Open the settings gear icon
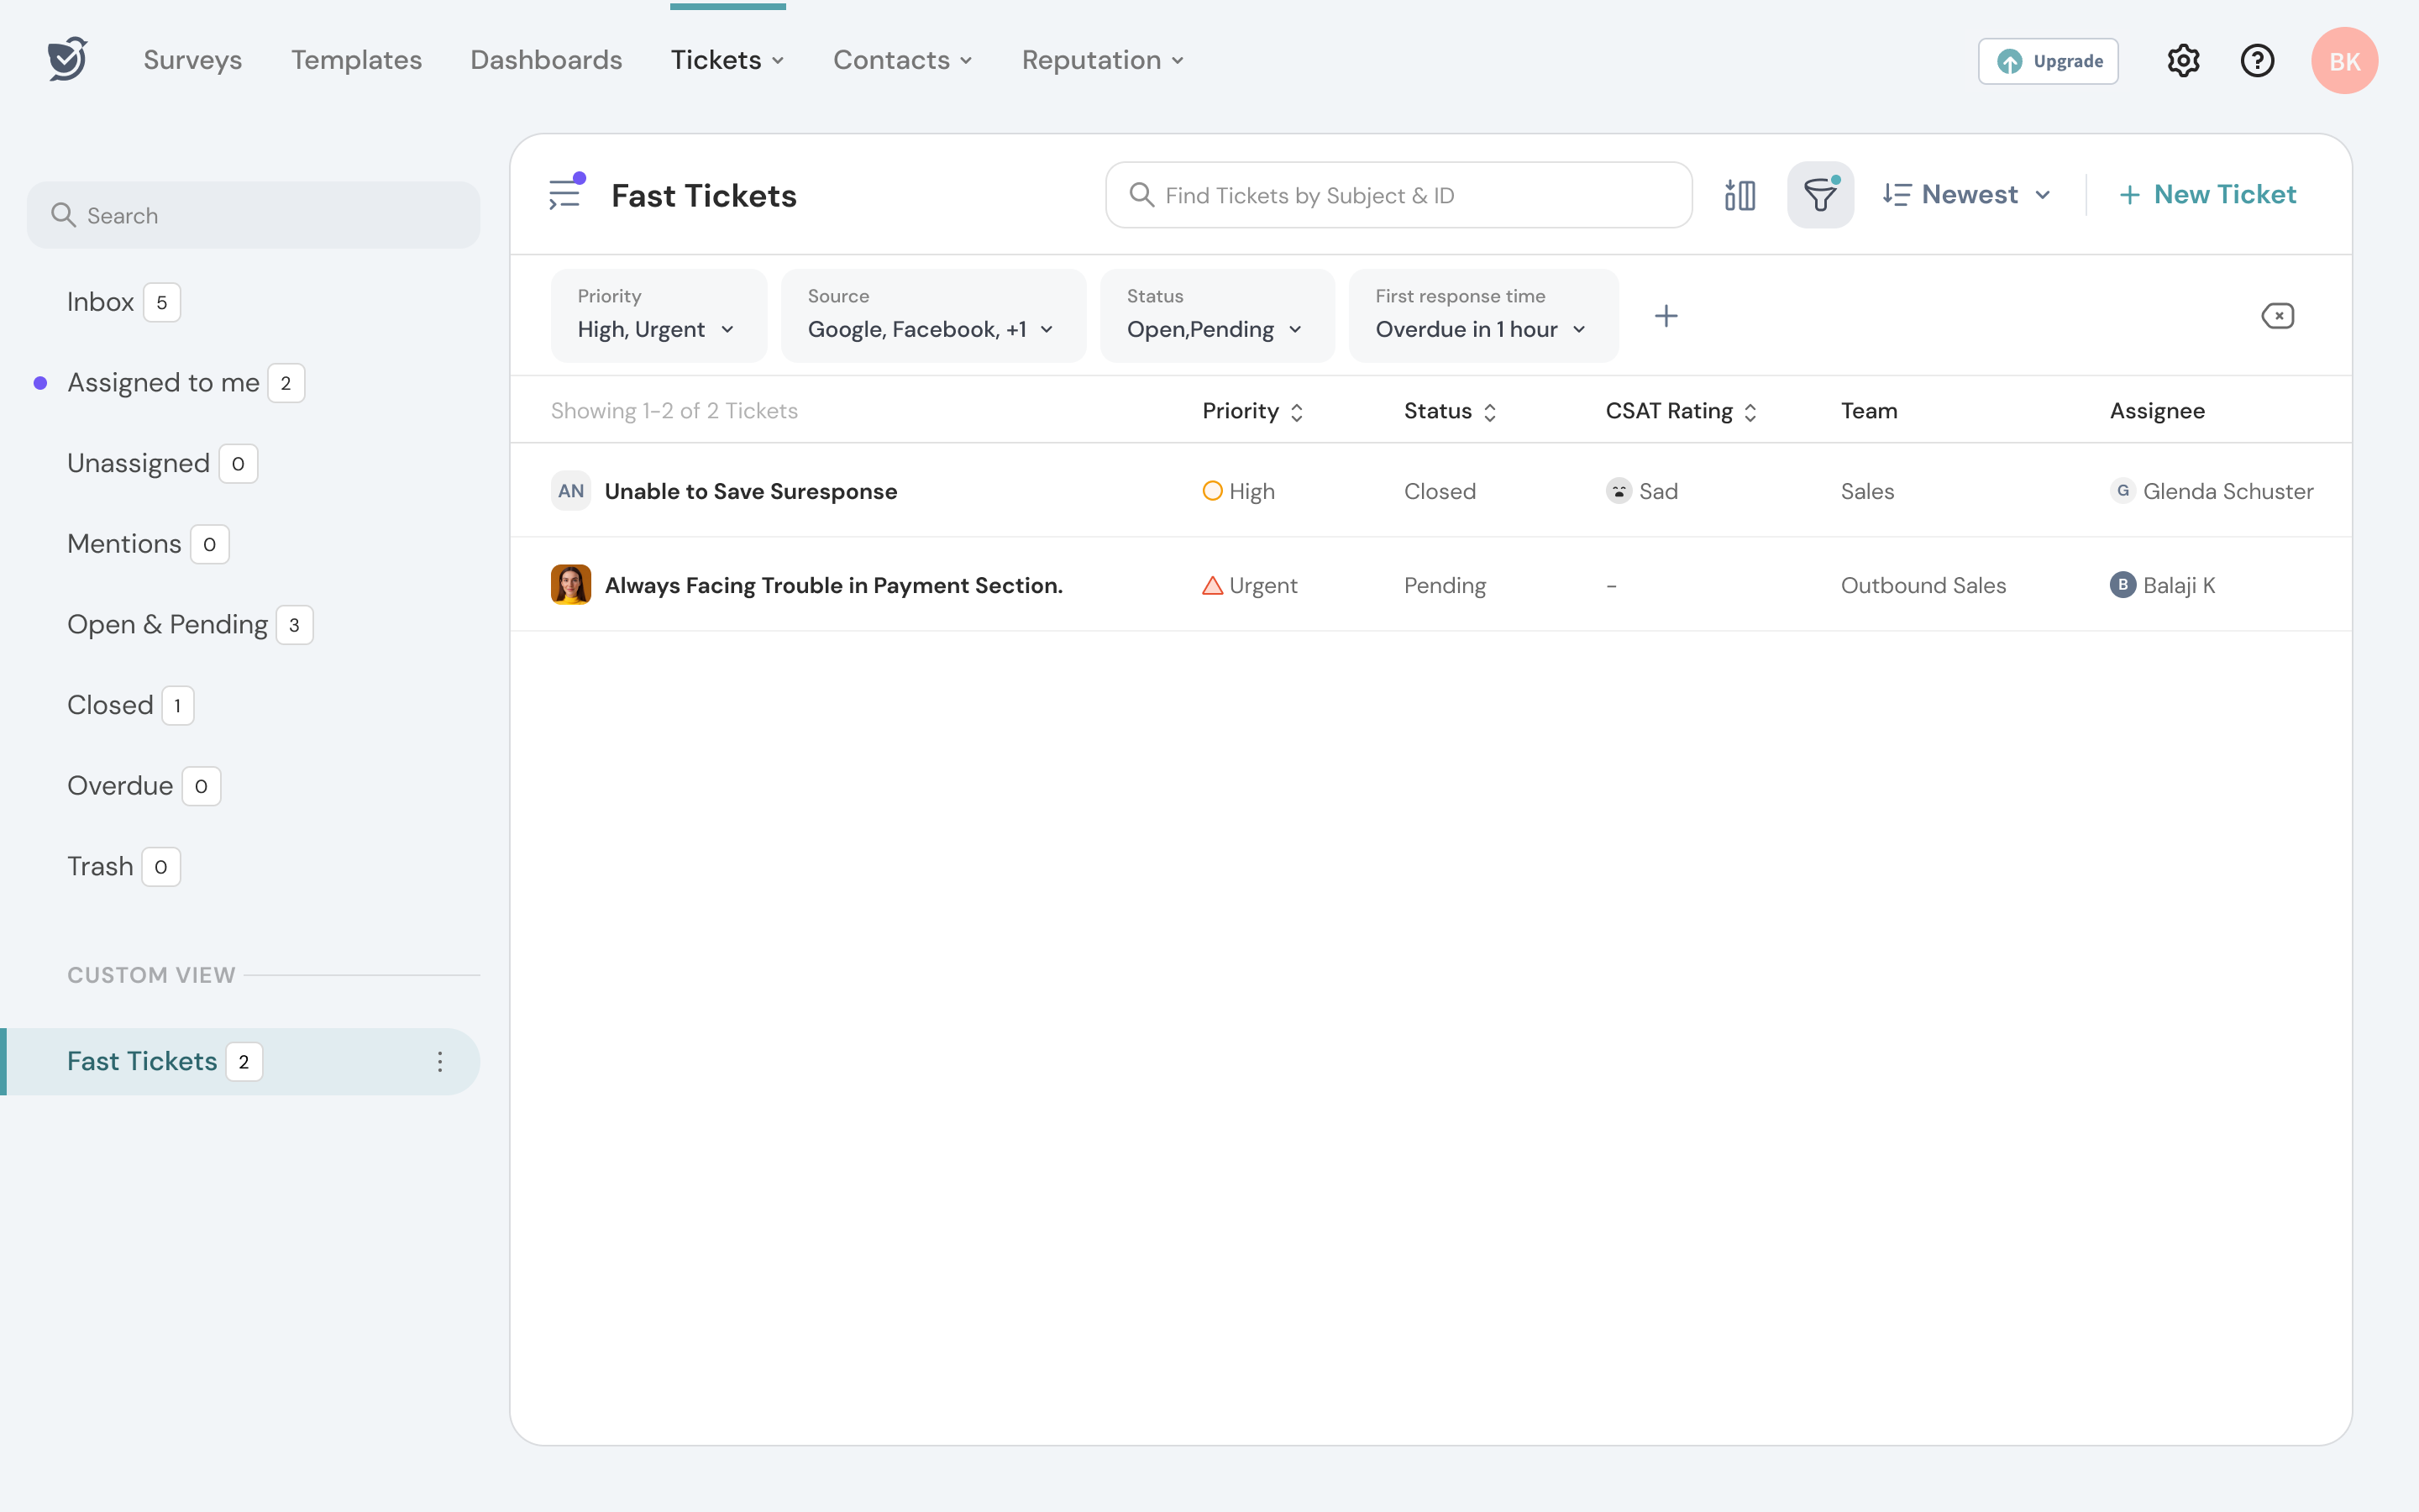The image size is (2419, 1512). coord(2183,61)
